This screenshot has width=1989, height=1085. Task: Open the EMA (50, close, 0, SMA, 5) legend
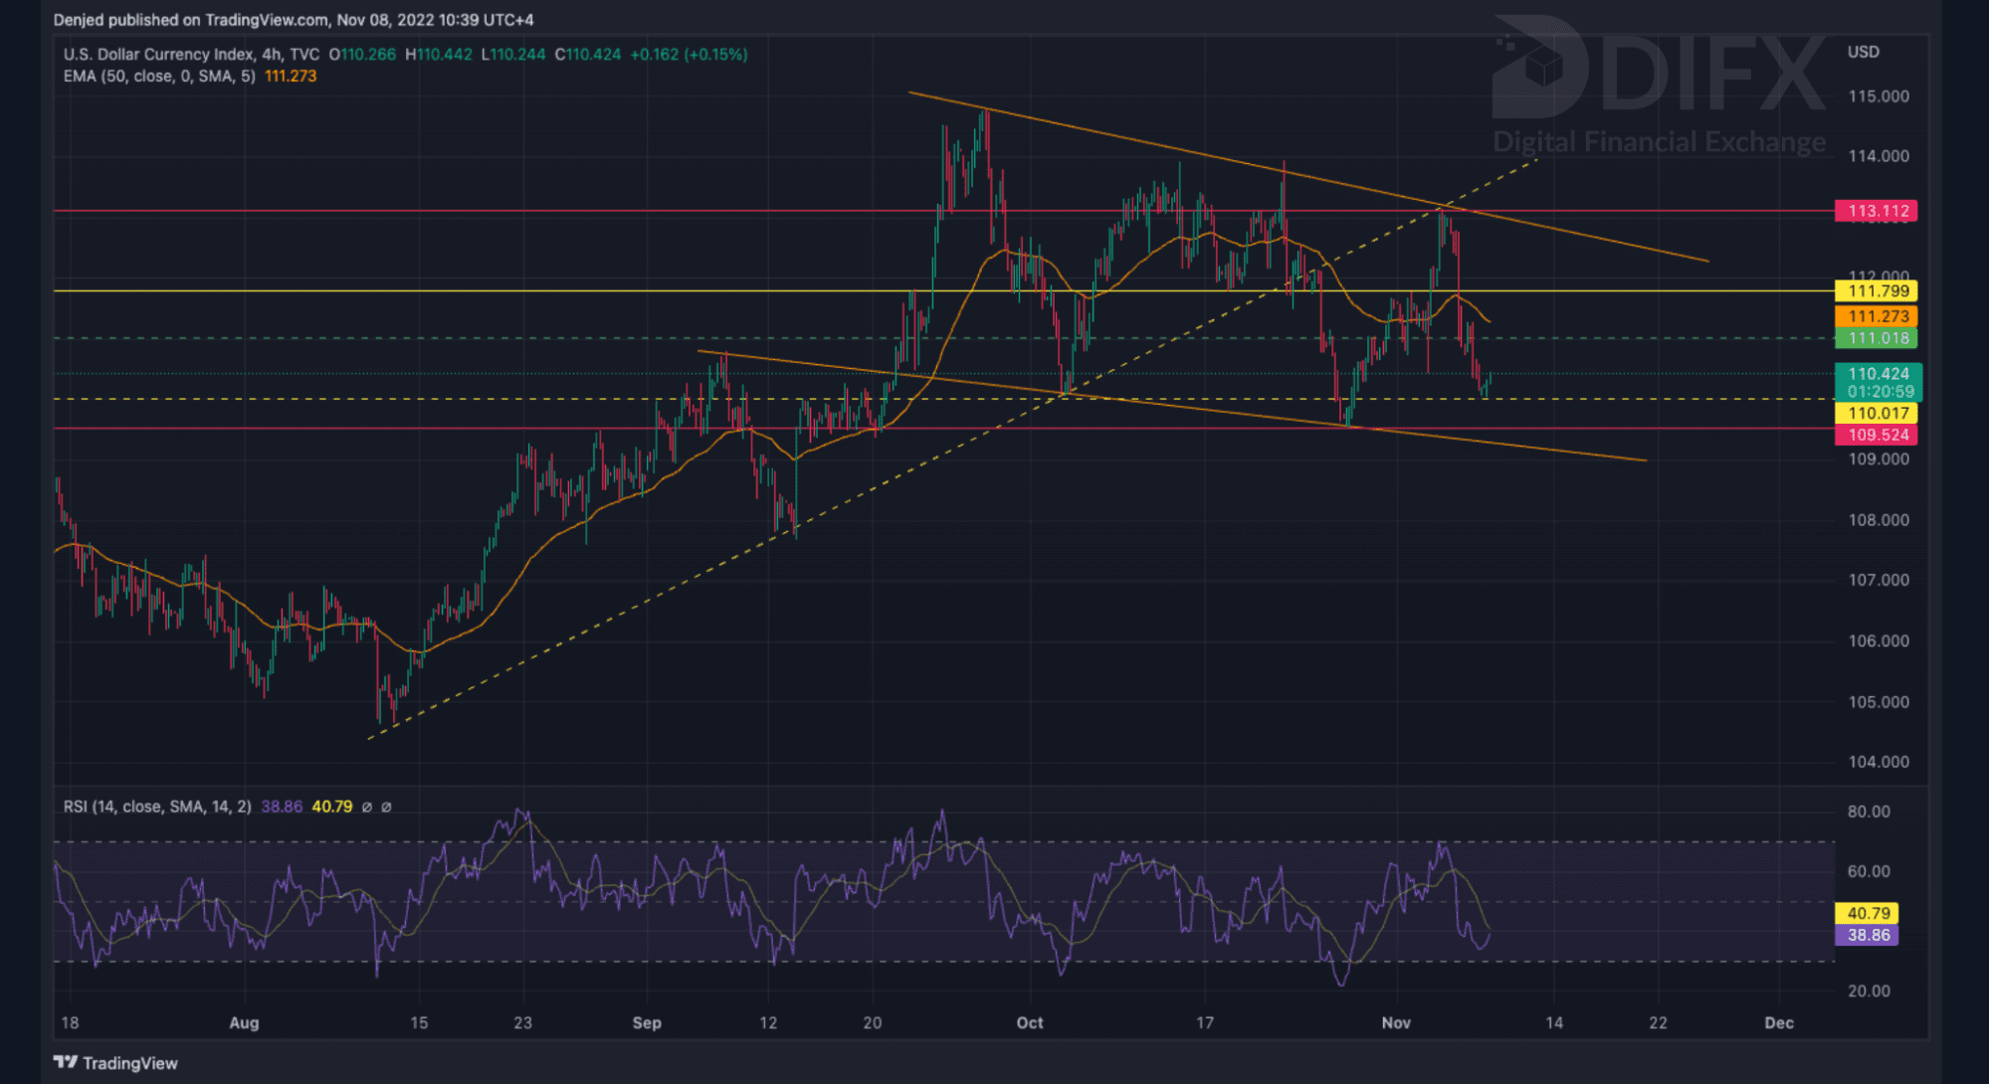click(159, 77)
